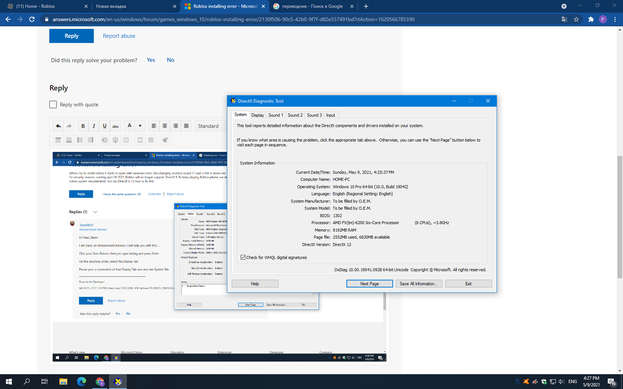Open the Chrome profile avatar F
Viewport: 623px width, 389px height.
click(603, 19)
